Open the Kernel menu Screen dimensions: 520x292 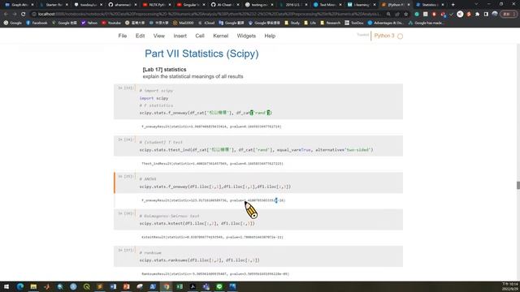(220, 36)
